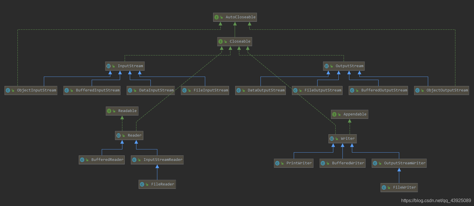Click the class icon beside FileInputStream
Screen dimensions: 474x206
(185, 90)
